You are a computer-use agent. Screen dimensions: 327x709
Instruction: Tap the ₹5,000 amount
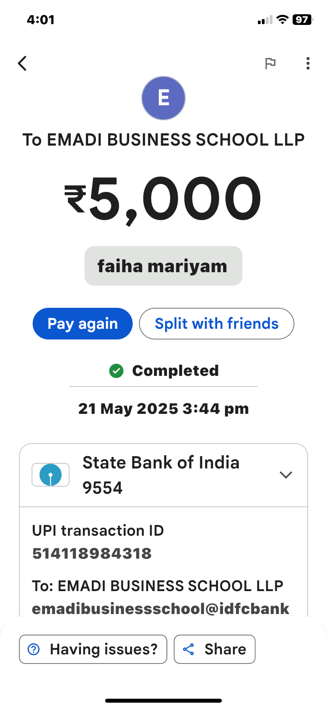tap(163, 199)
